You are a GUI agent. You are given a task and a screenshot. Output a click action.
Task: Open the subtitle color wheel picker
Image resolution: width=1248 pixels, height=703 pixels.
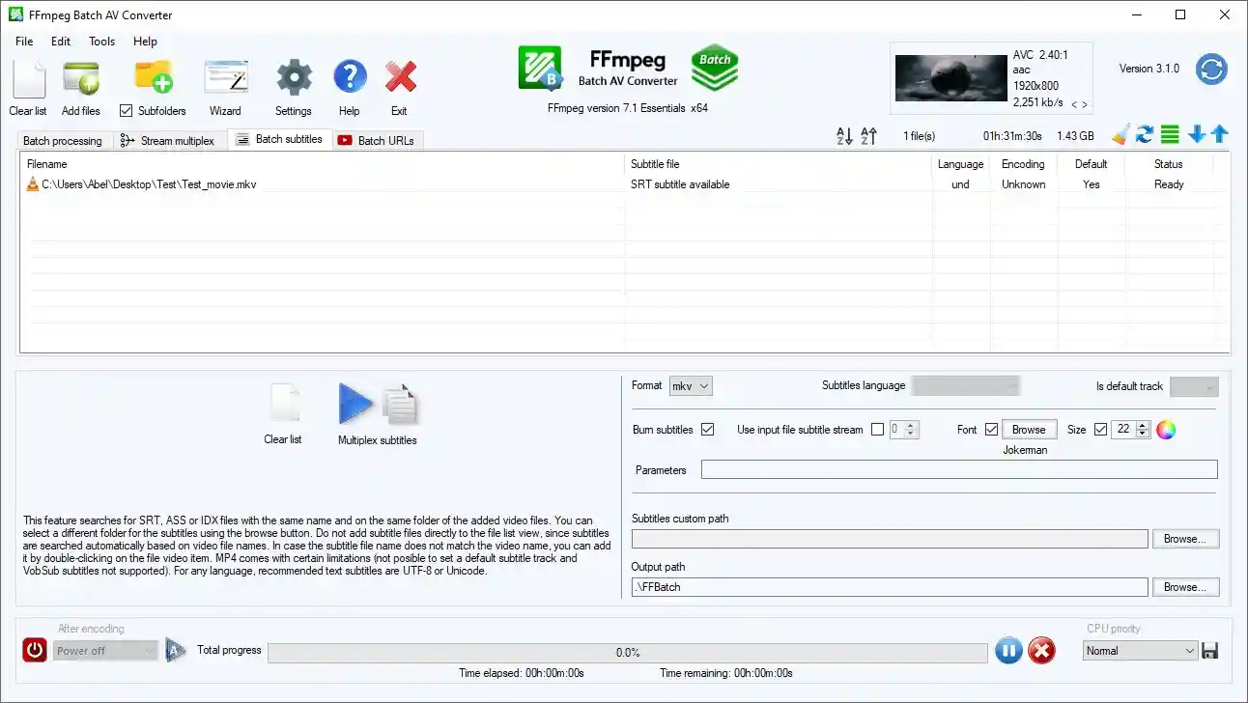click(1166, 430)
